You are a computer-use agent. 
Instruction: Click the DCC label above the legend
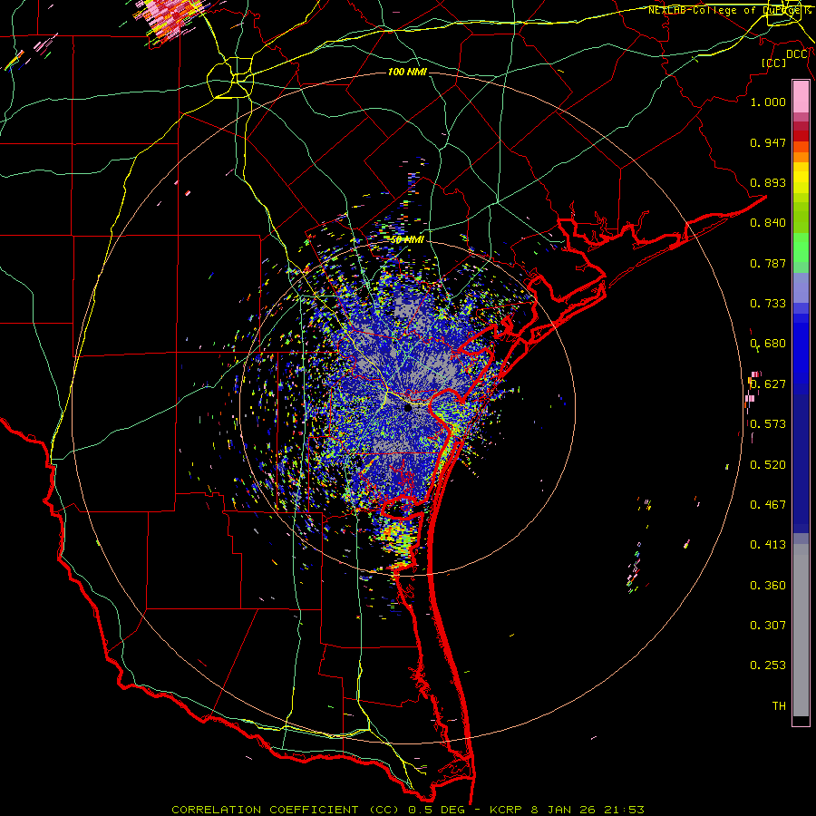tap(797, 54)
